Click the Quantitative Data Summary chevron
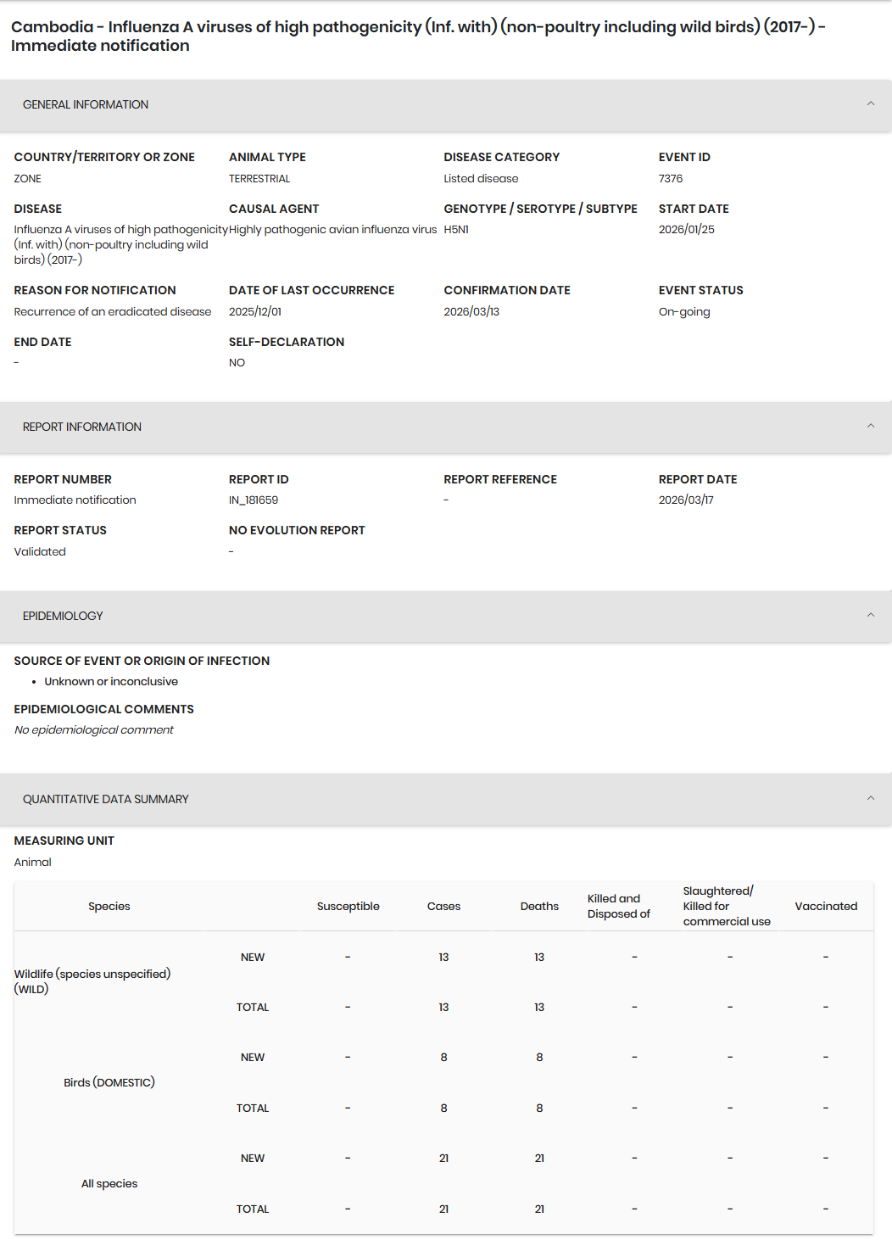The image size is (892, 1240). [x=870, y=799]
